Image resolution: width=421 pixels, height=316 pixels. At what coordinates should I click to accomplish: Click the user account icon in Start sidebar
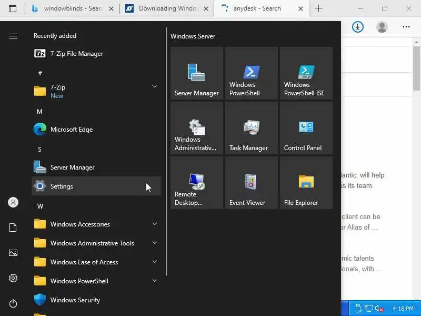13,202
